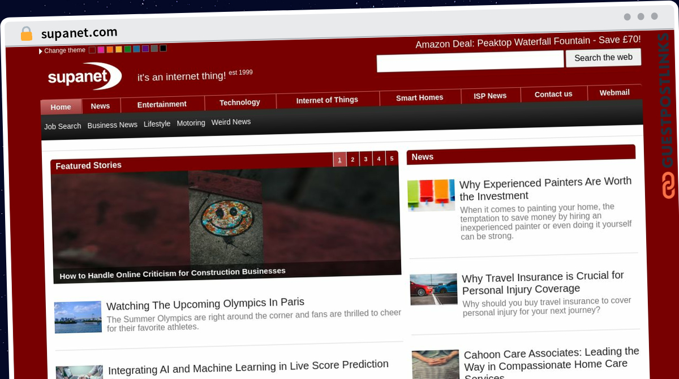Click the smiley face featured story image

(226, 218)
